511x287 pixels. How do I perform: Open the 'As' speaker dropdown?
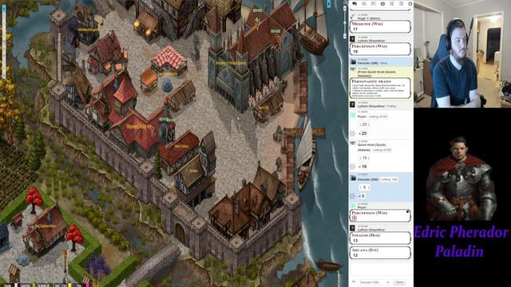[374, 282]
